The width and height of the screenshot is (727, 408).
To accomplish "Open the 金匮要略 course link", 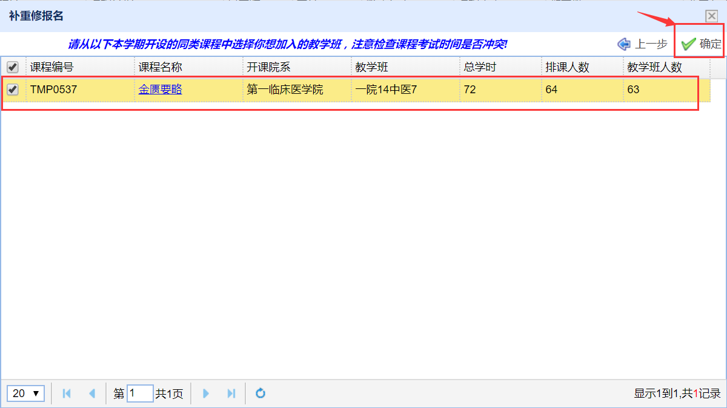I will pyautogui.click(x=160, y=90).
